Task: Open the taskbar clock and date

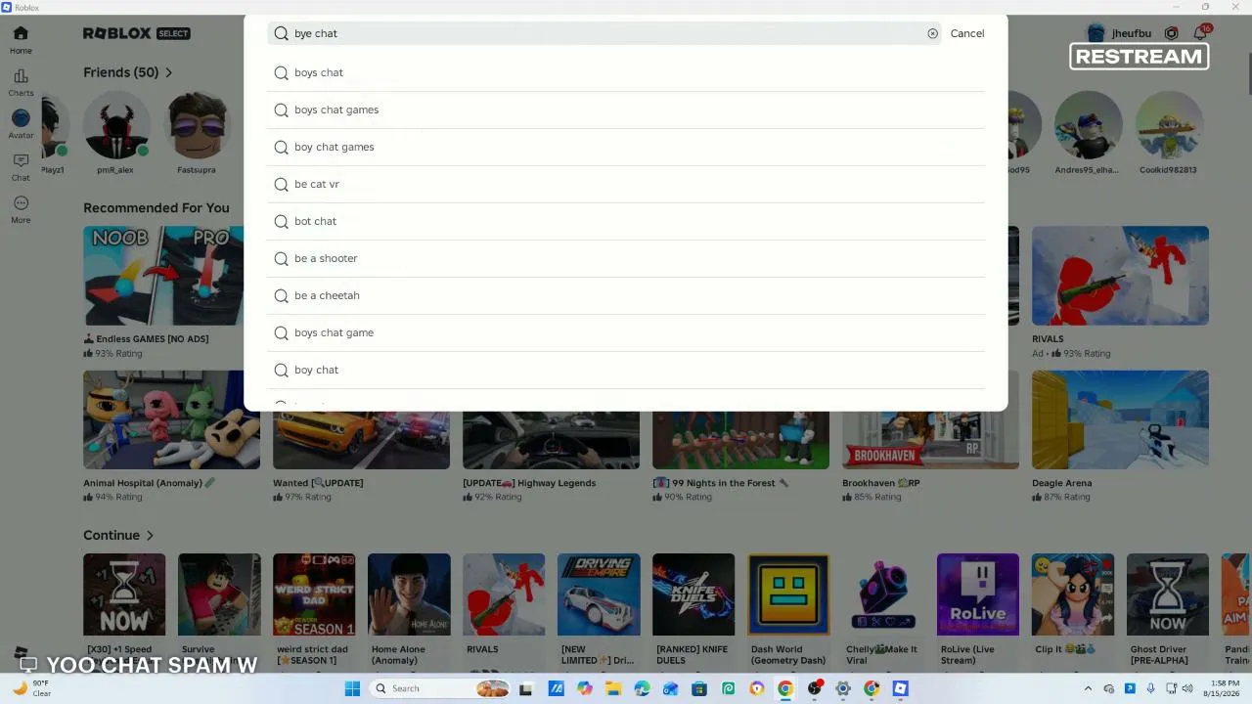Action: click(1222, 688)
